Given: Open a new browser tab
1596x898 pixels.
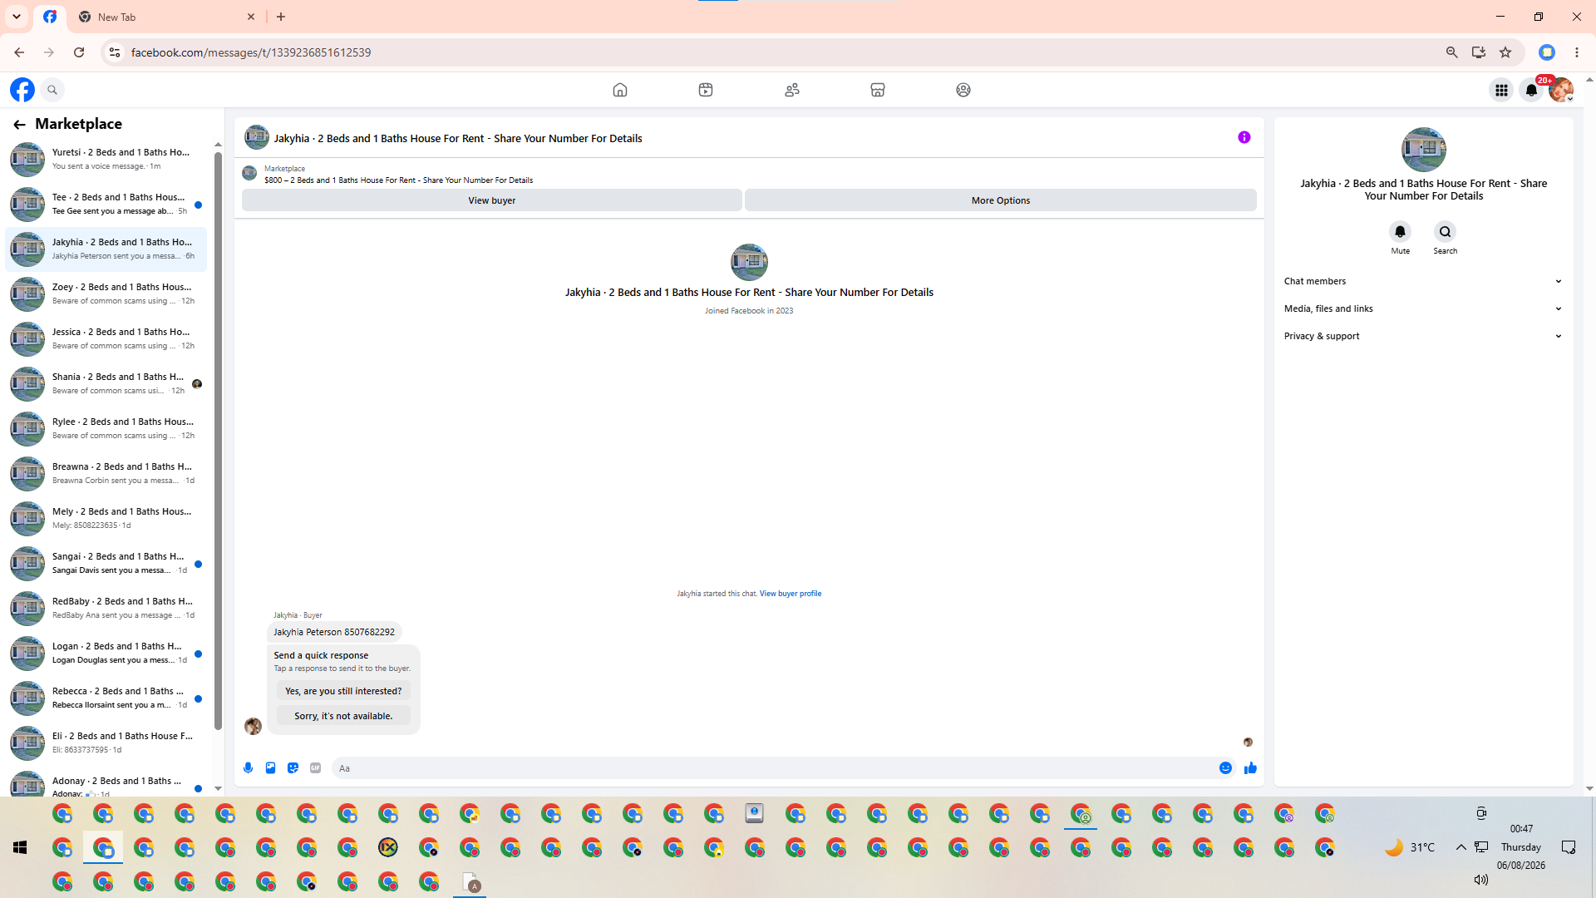Looking at the screenshot, I should (281, 17).
